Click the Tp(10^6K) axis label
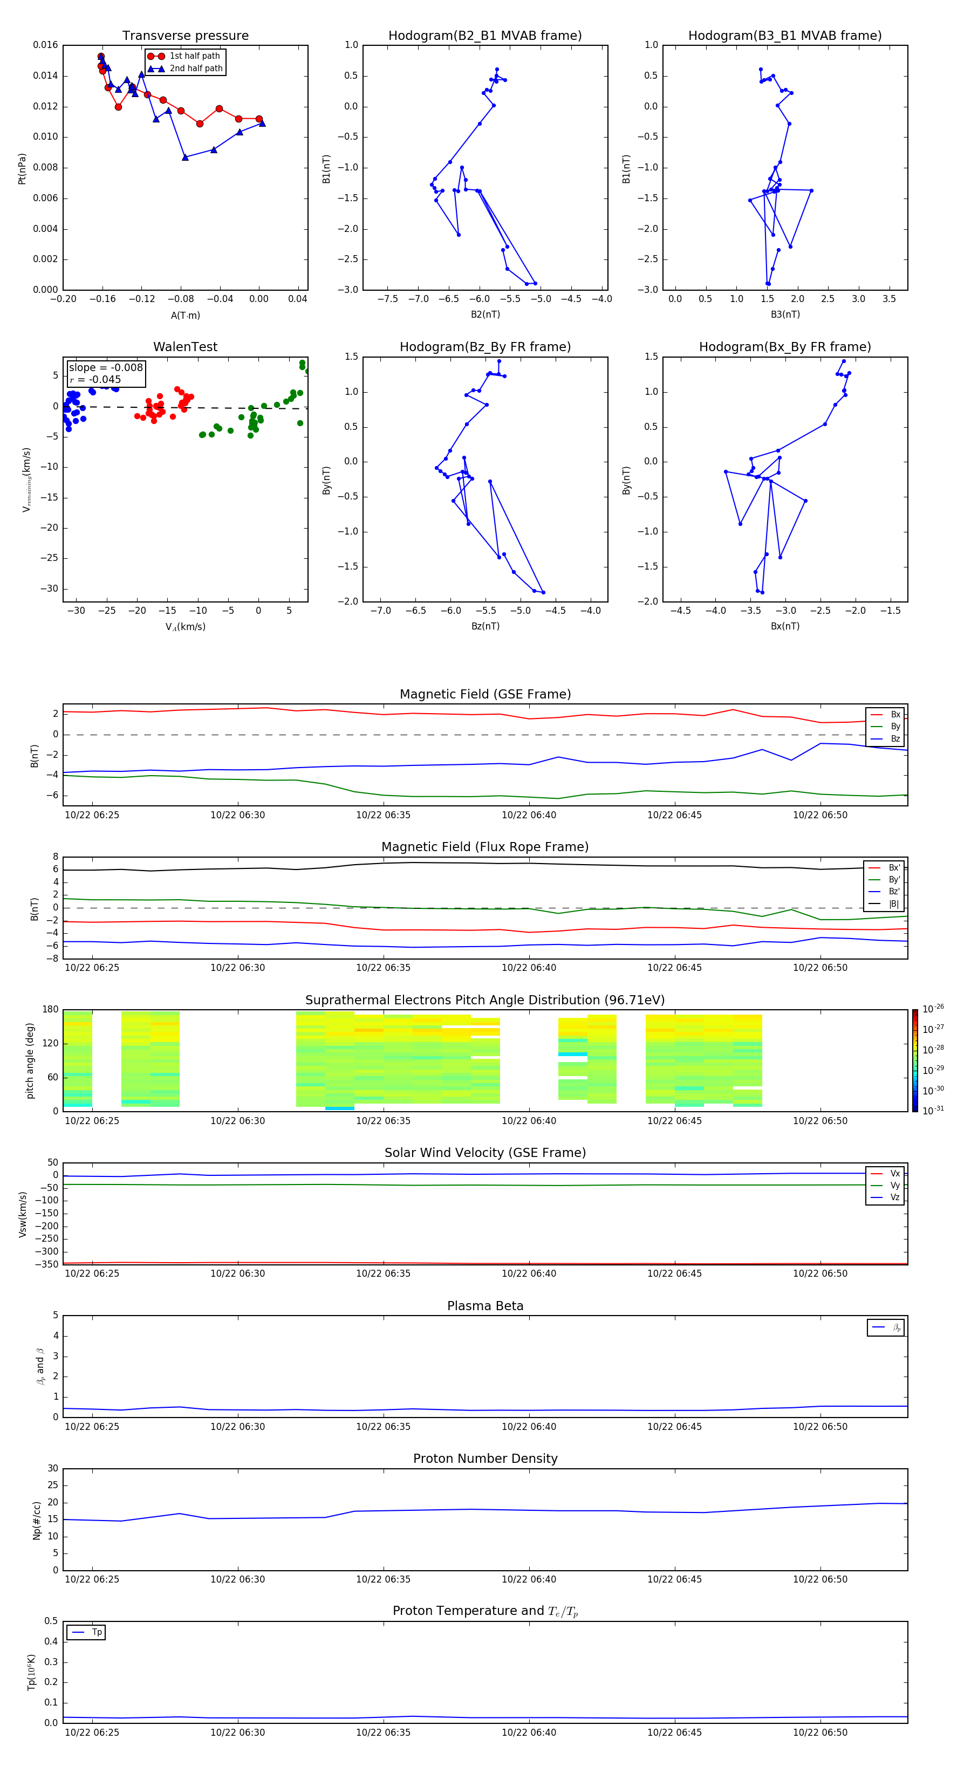This screenshot has height=1780, width=971. [31, 1672]
